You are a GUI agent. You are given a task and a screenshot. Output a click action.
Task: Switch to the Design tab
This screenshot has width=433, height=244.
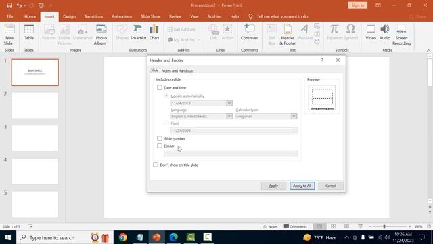click(69, 16)
